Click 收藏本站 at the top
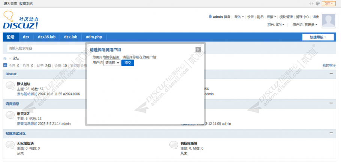Viewport: 341px width, 162px height. [26, 4]
